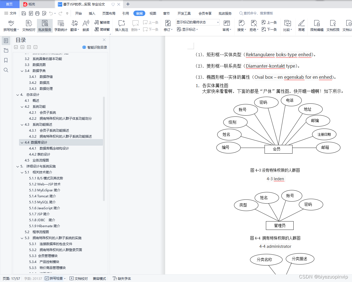Open the bookmark sidebar icon
This screenshot has height=282, width=352.
click(6, 60)
